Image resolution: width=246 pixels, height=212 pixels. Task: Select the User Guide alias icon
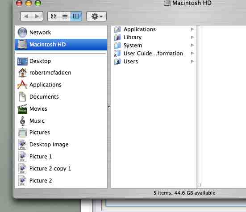click(x=117, y=54)
